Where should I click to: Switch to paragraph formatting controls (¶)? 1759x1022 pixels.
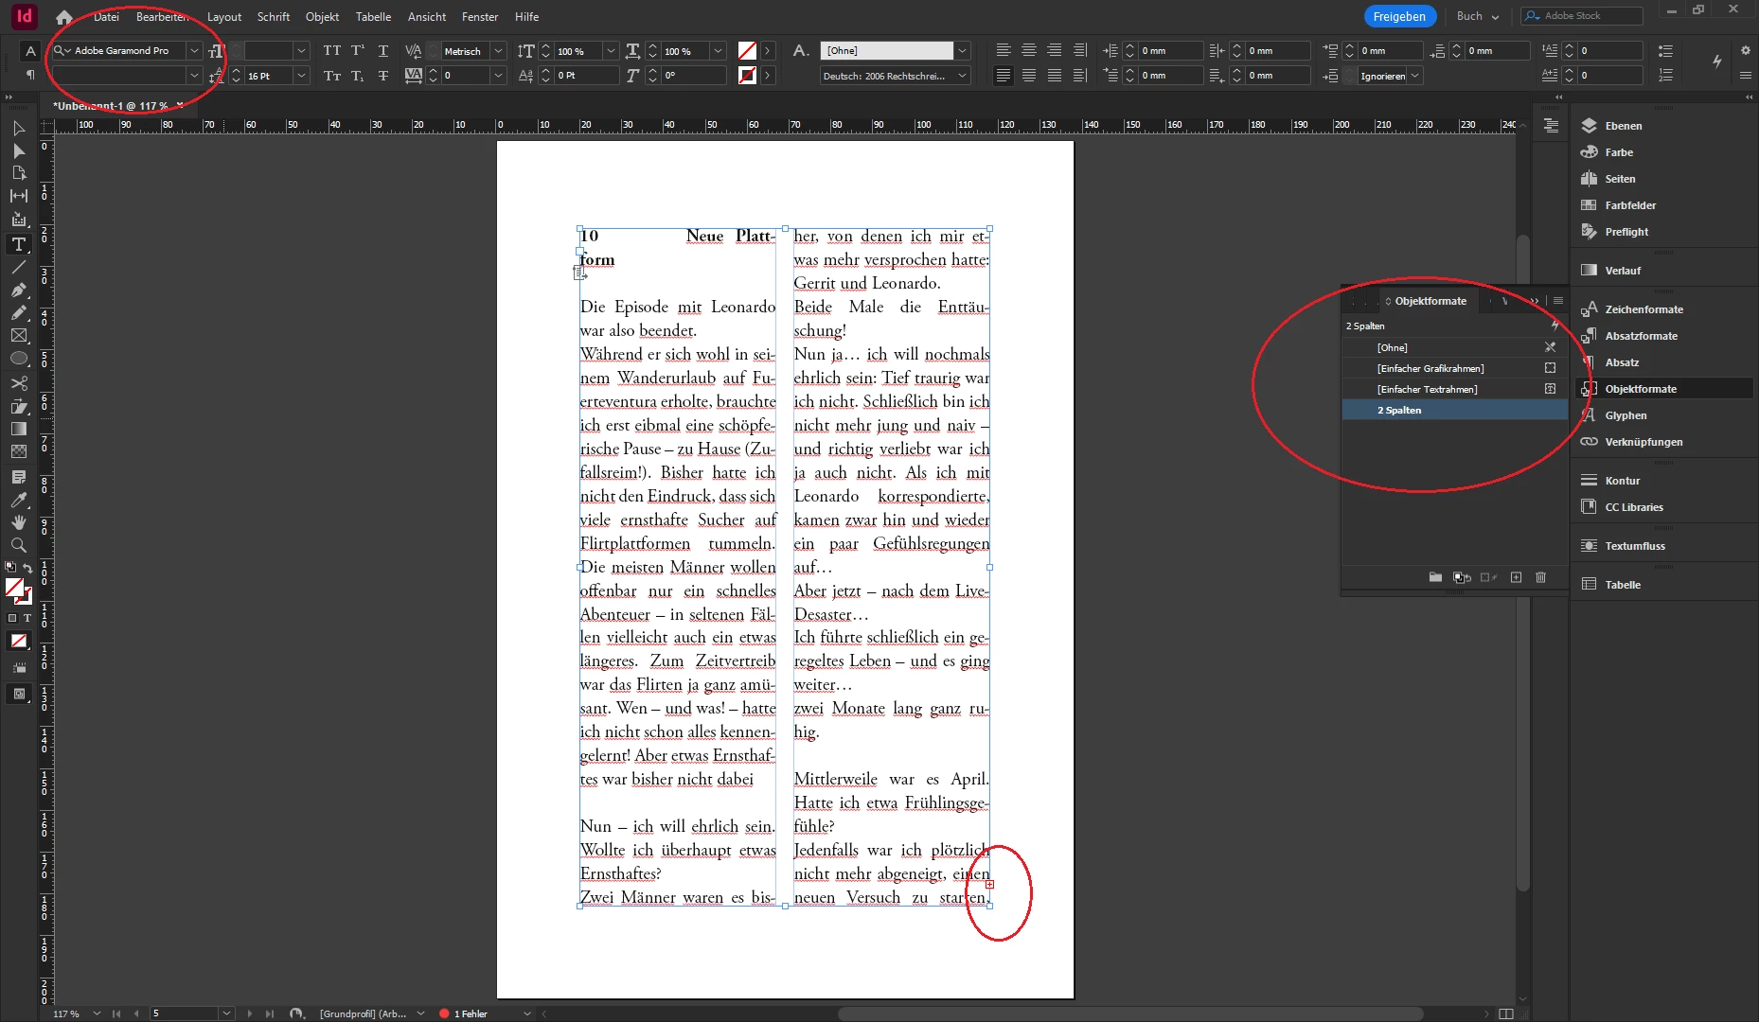pyautogui.click(x=30, y=75)
